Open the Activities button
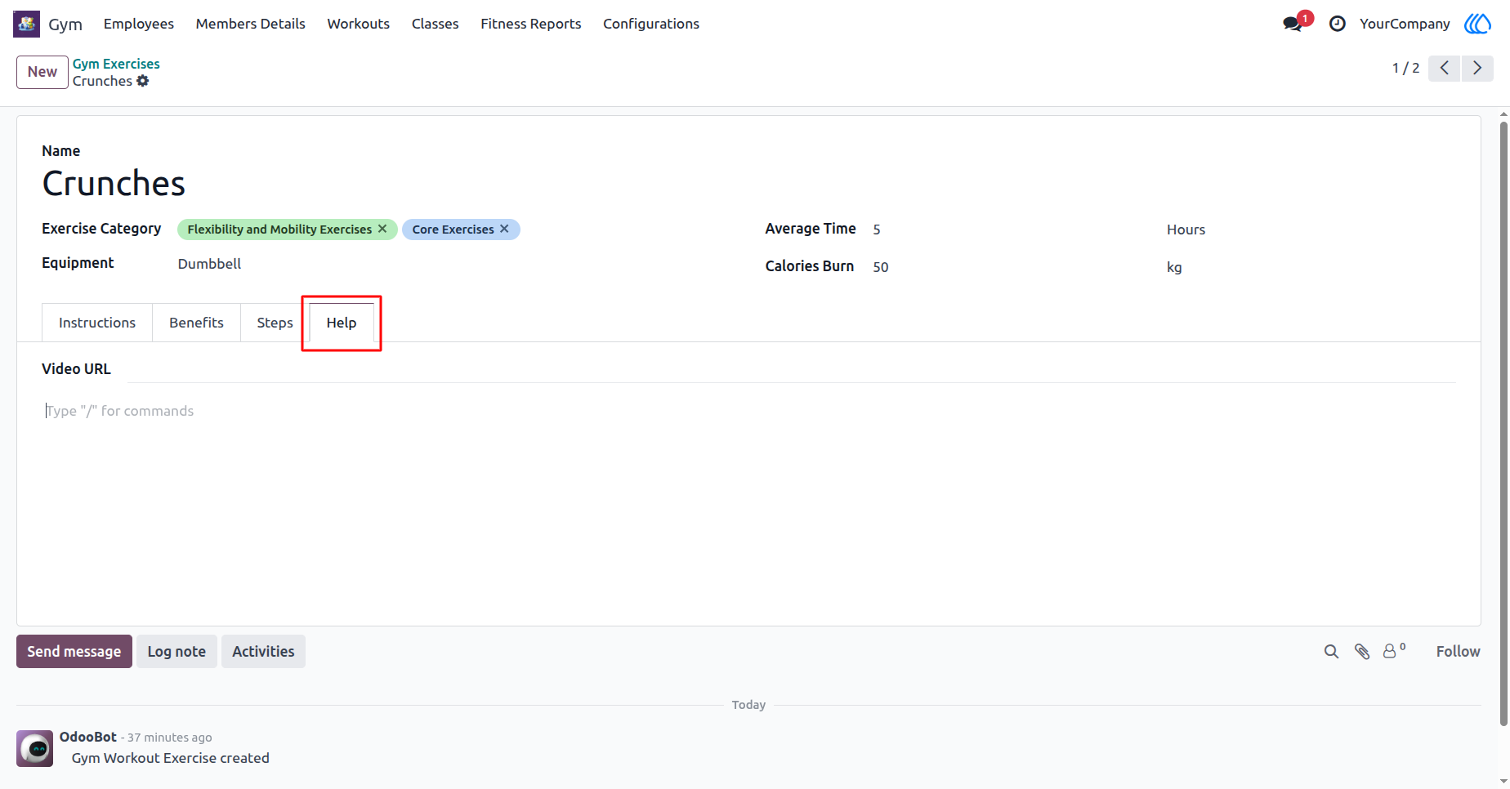1510x789 pixels. click(x=263, y=651)
